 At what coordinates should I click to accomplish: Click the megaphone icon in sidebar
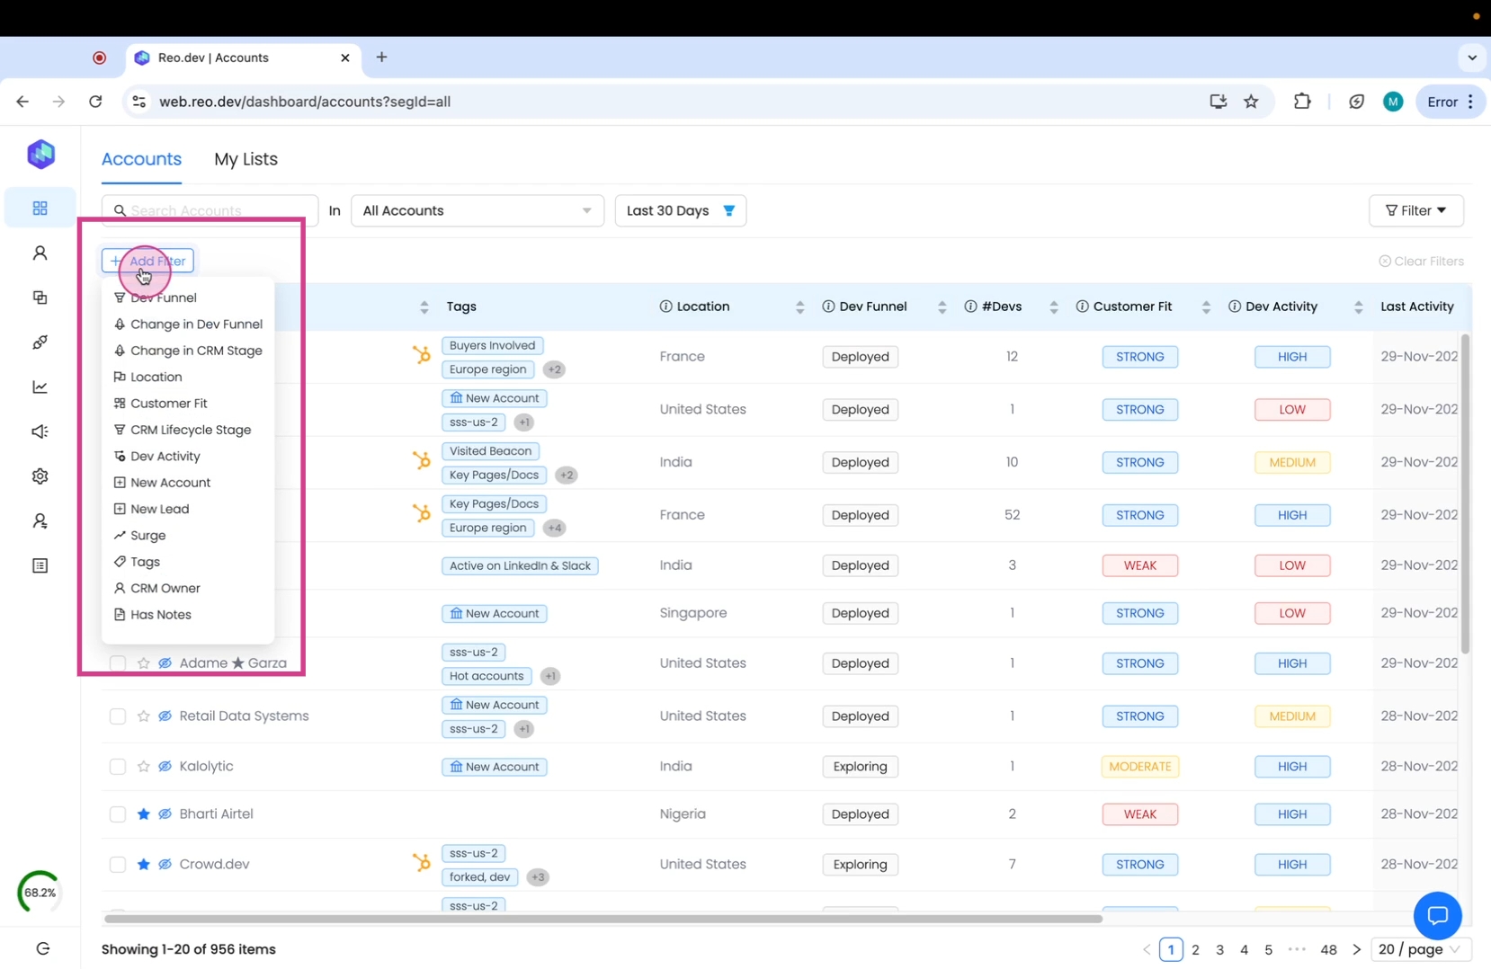click(x=40, y=431)
